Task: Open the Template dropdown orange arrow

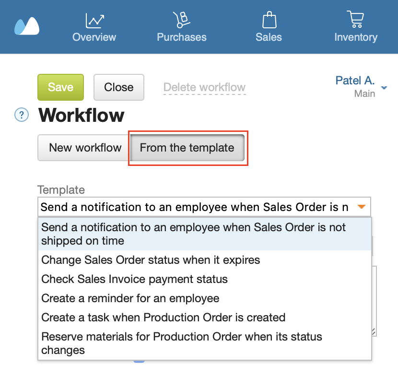Action: tap(361, 207)
